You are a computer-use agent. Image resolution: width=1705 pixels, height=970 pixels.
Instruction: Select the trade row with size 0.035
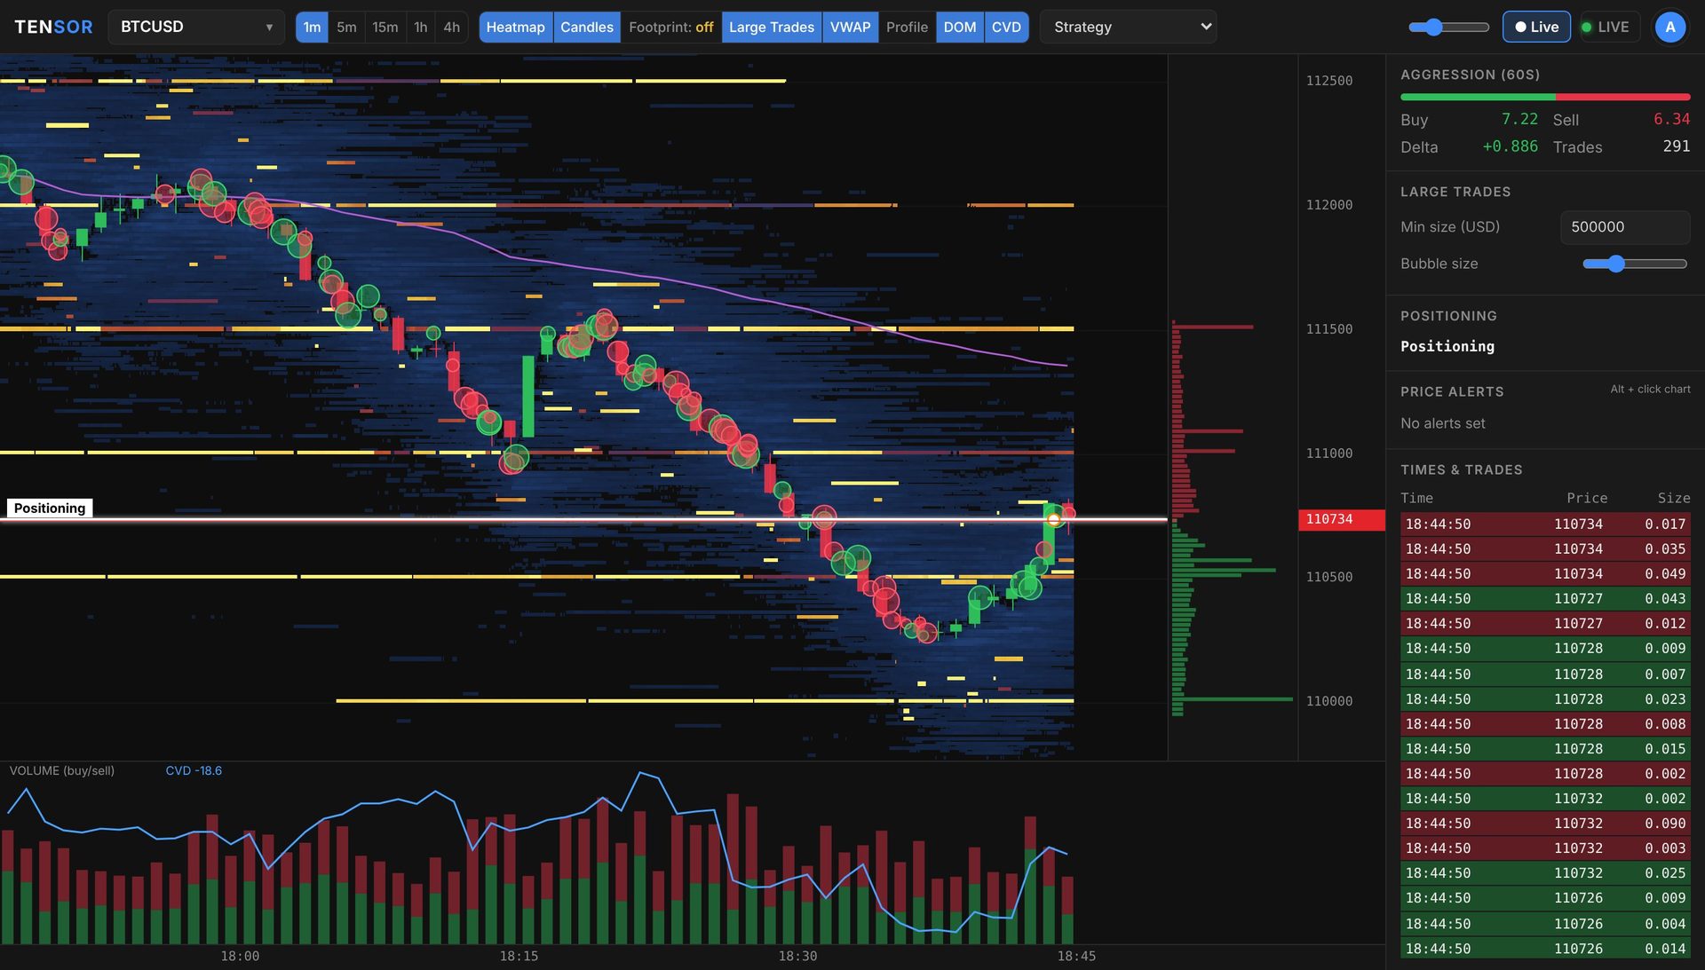1545,549
